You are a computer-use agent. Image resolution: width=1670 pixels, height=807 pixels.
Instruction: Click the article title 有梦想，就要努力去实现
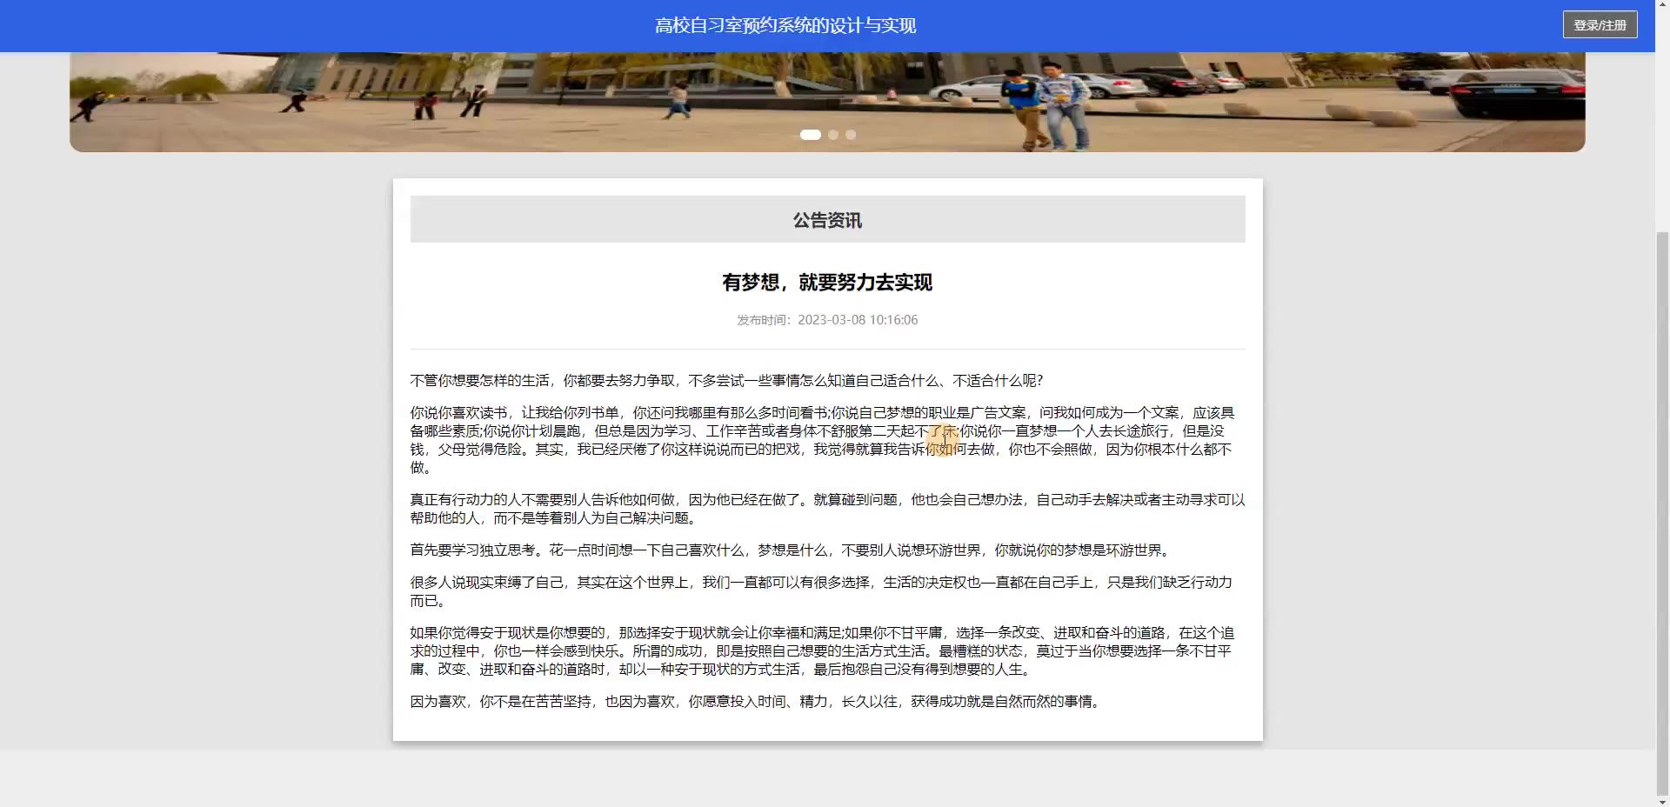[827, 283]
